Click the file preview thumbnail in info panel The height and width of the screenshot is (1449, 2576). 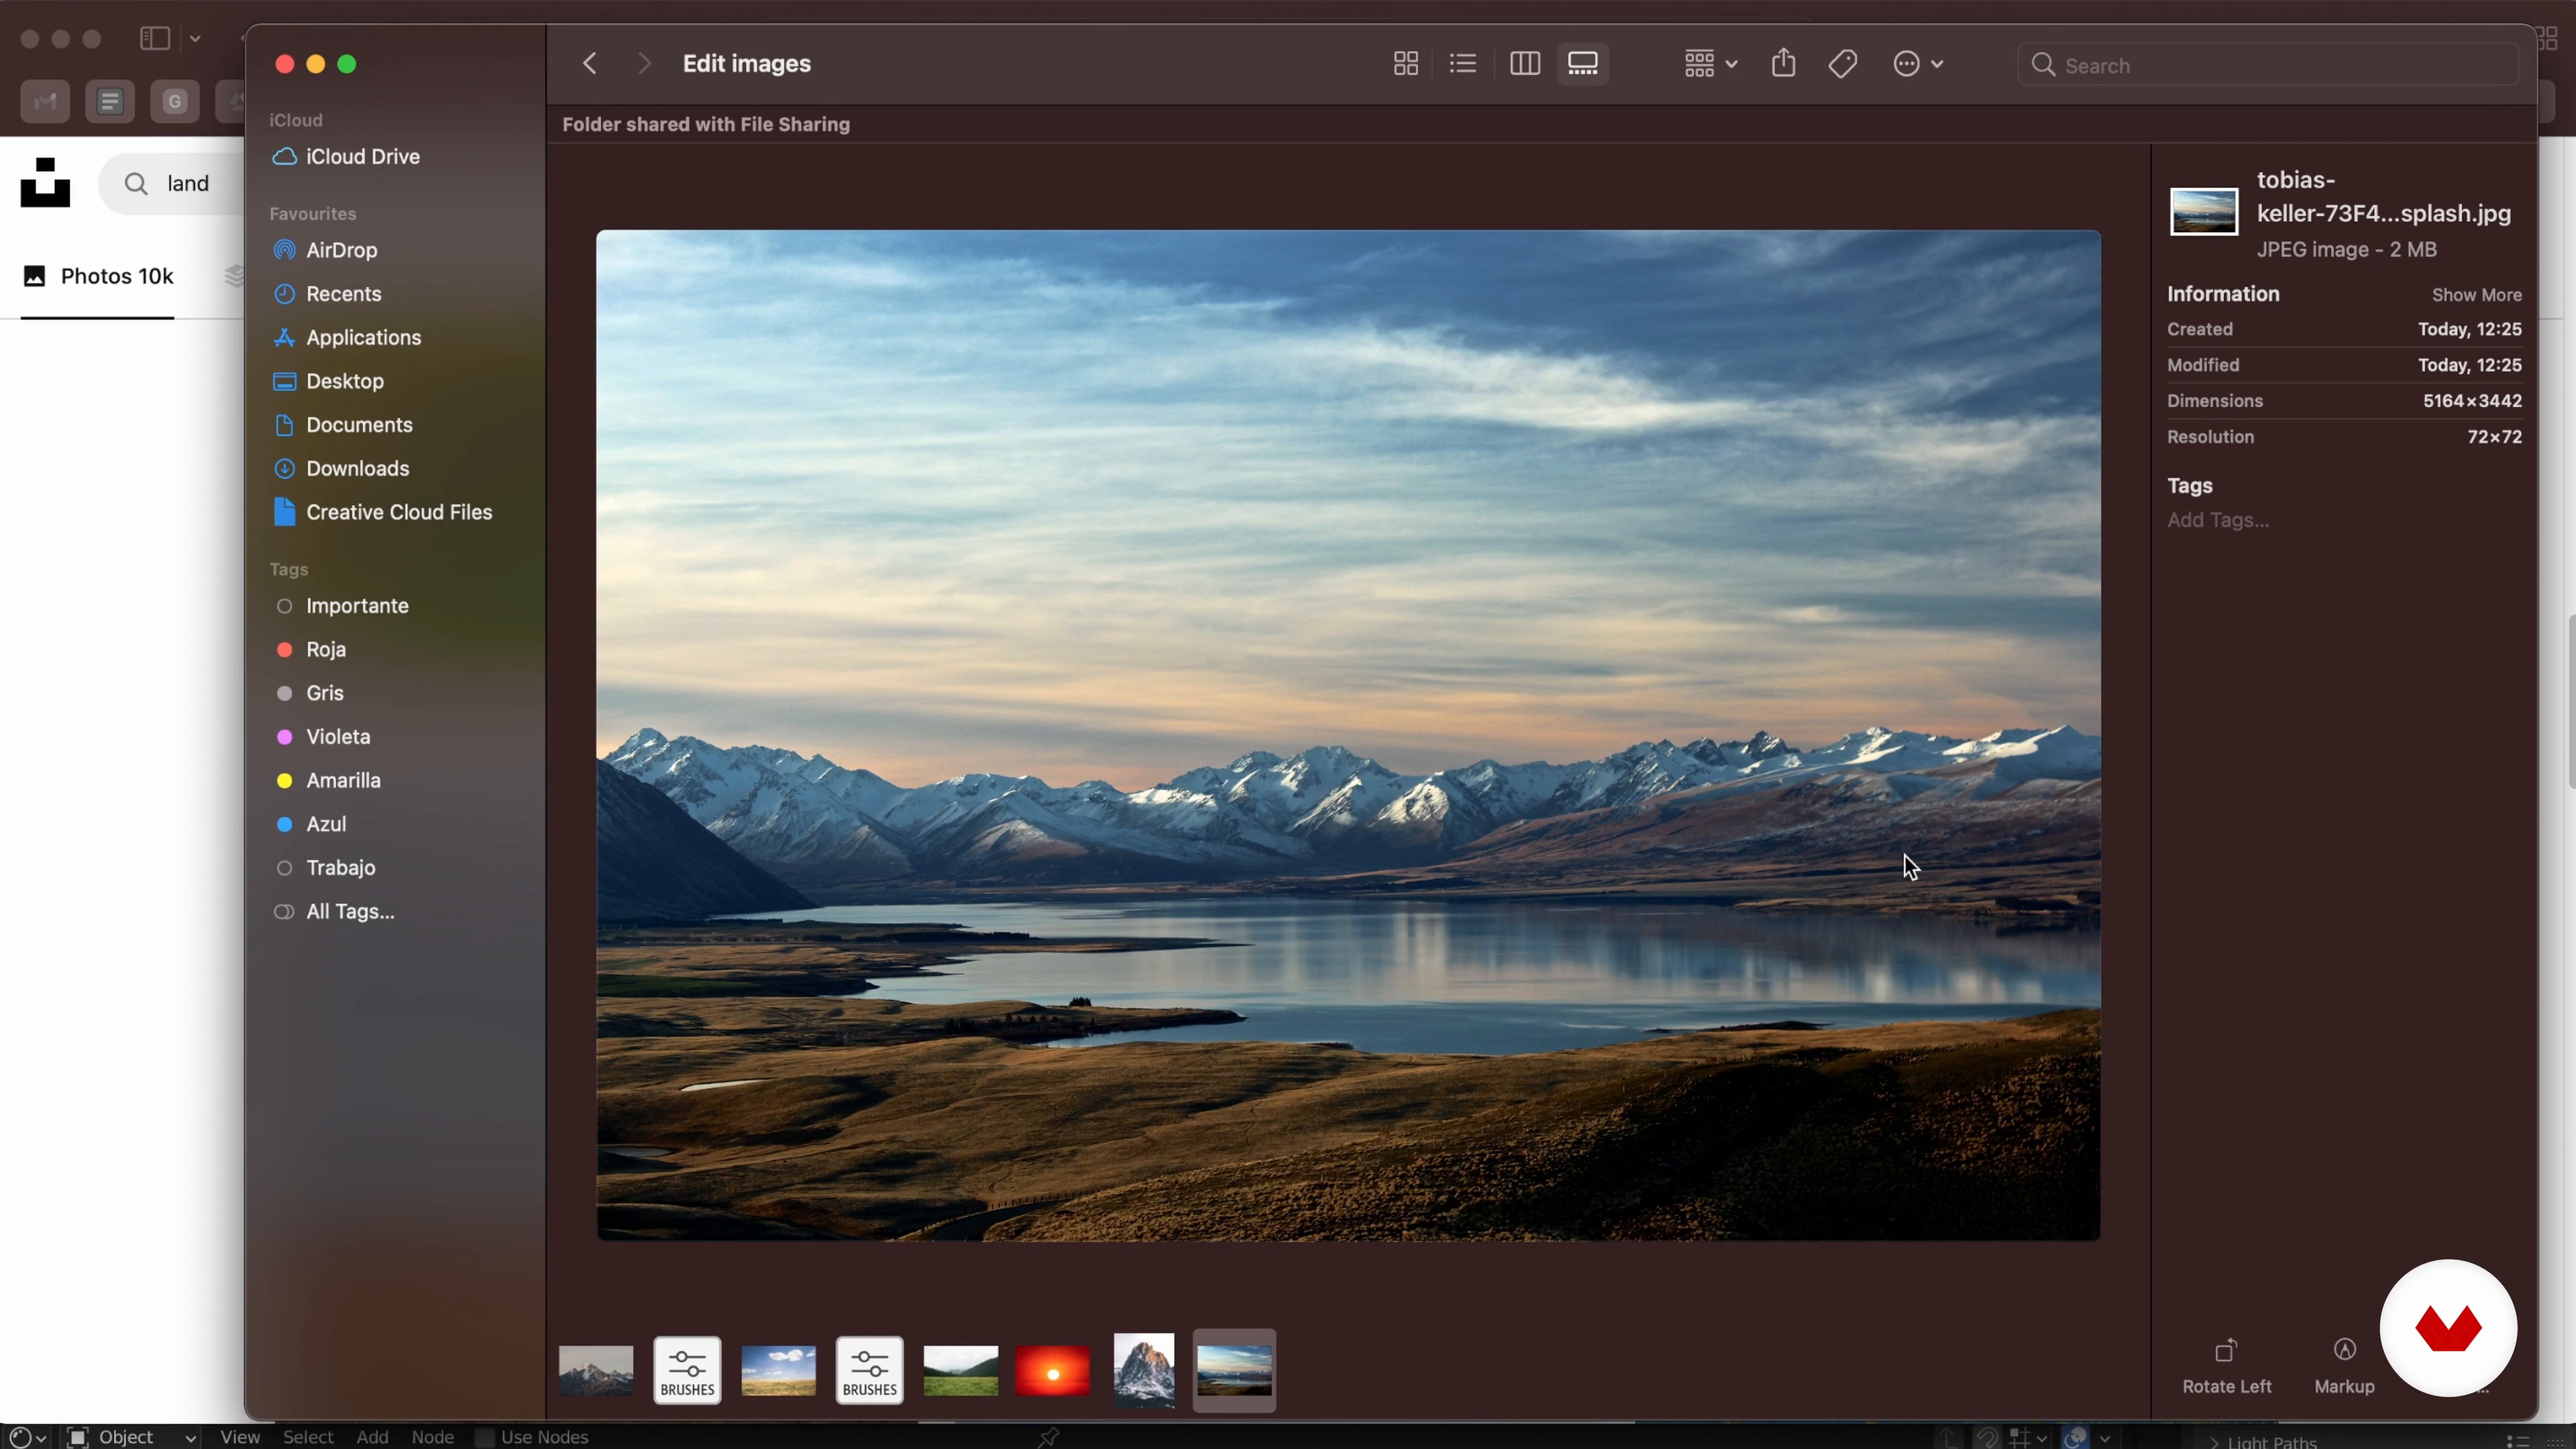point(2204,212)
